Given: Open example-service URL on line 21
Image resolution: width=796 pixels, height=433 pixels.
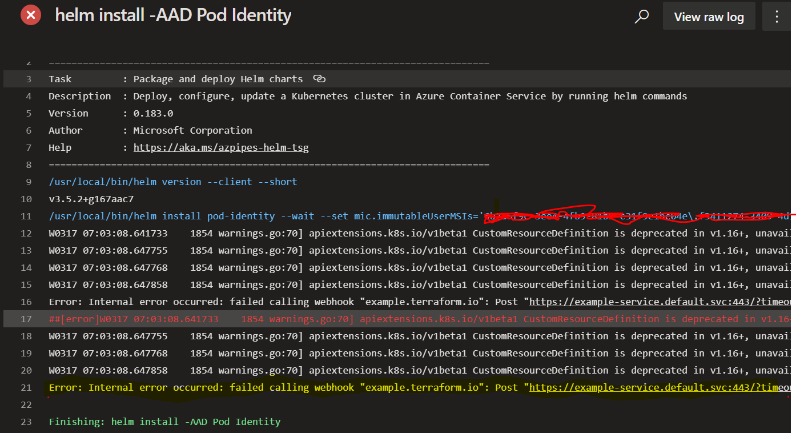Looking at the screenshot, I should [660, 387].
